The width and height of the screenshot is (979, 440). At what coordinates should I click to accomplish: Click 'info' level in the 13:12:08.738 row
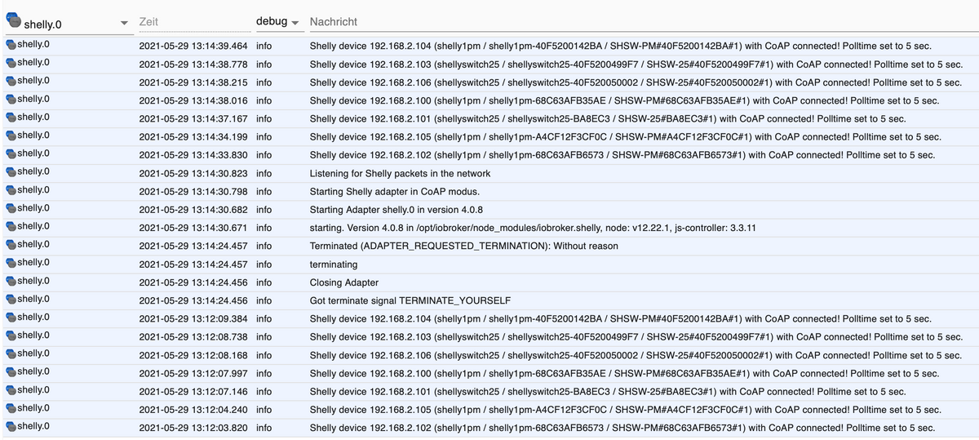coord(264,337)
